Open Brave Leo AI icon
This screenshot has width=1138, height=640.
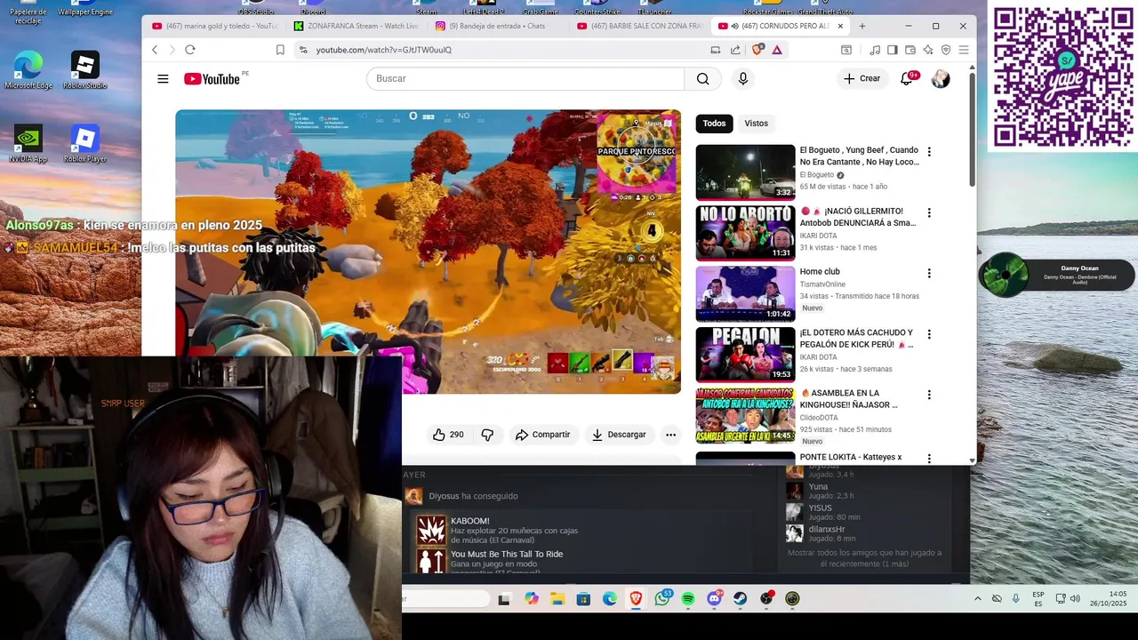tap(928, 50)
